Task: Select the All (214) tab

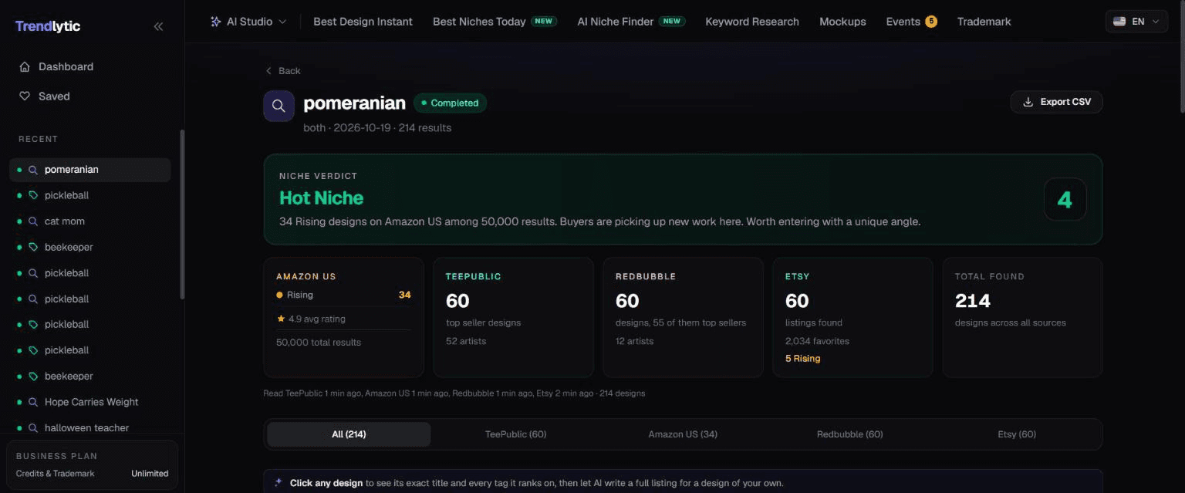Action: tap(349, 434)
